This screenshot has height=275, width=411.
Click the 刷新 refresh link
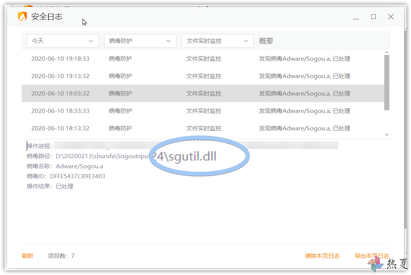pos(28,256)
